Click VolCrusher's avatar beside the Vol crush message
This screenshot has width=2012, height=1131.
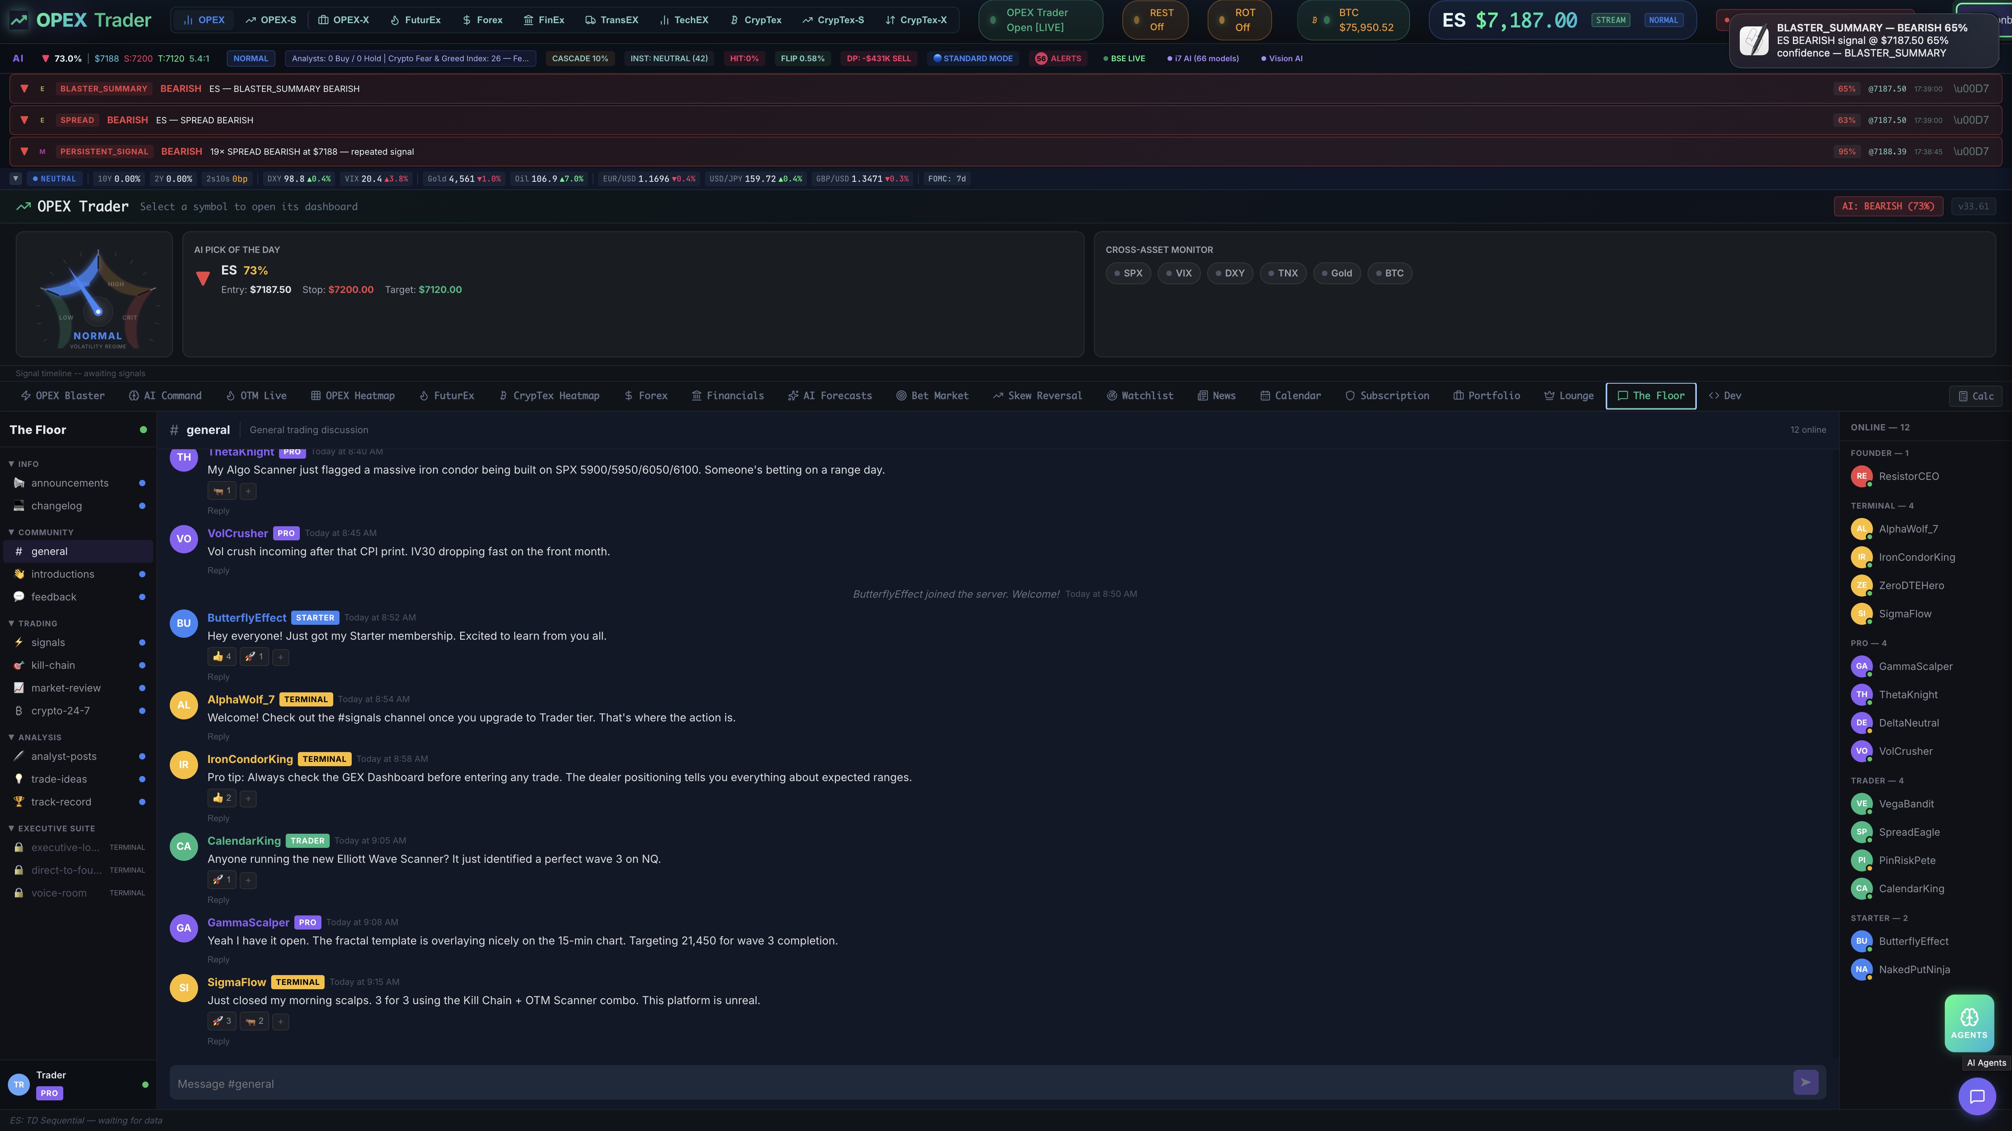coord(184,539)
